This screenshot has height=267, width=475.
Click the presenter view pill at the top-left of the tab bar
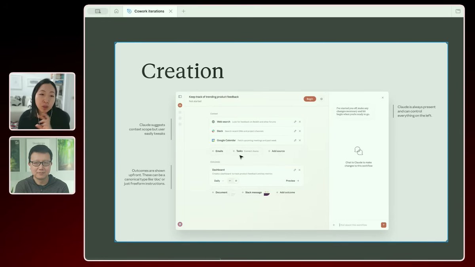pos(97,11)
